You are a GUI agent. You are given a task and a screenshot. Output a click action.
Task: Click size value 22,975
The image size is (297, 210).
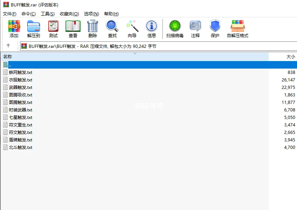(288, 87)
